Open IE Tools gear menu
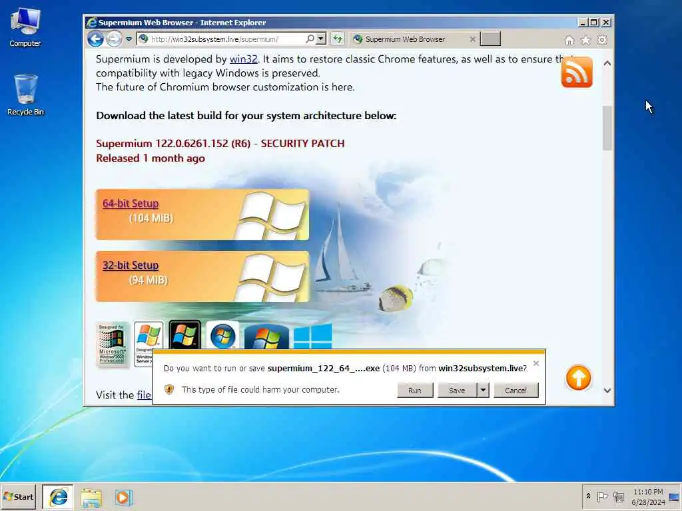Screen dimensions: 682x511 click(x=602, y=41)
